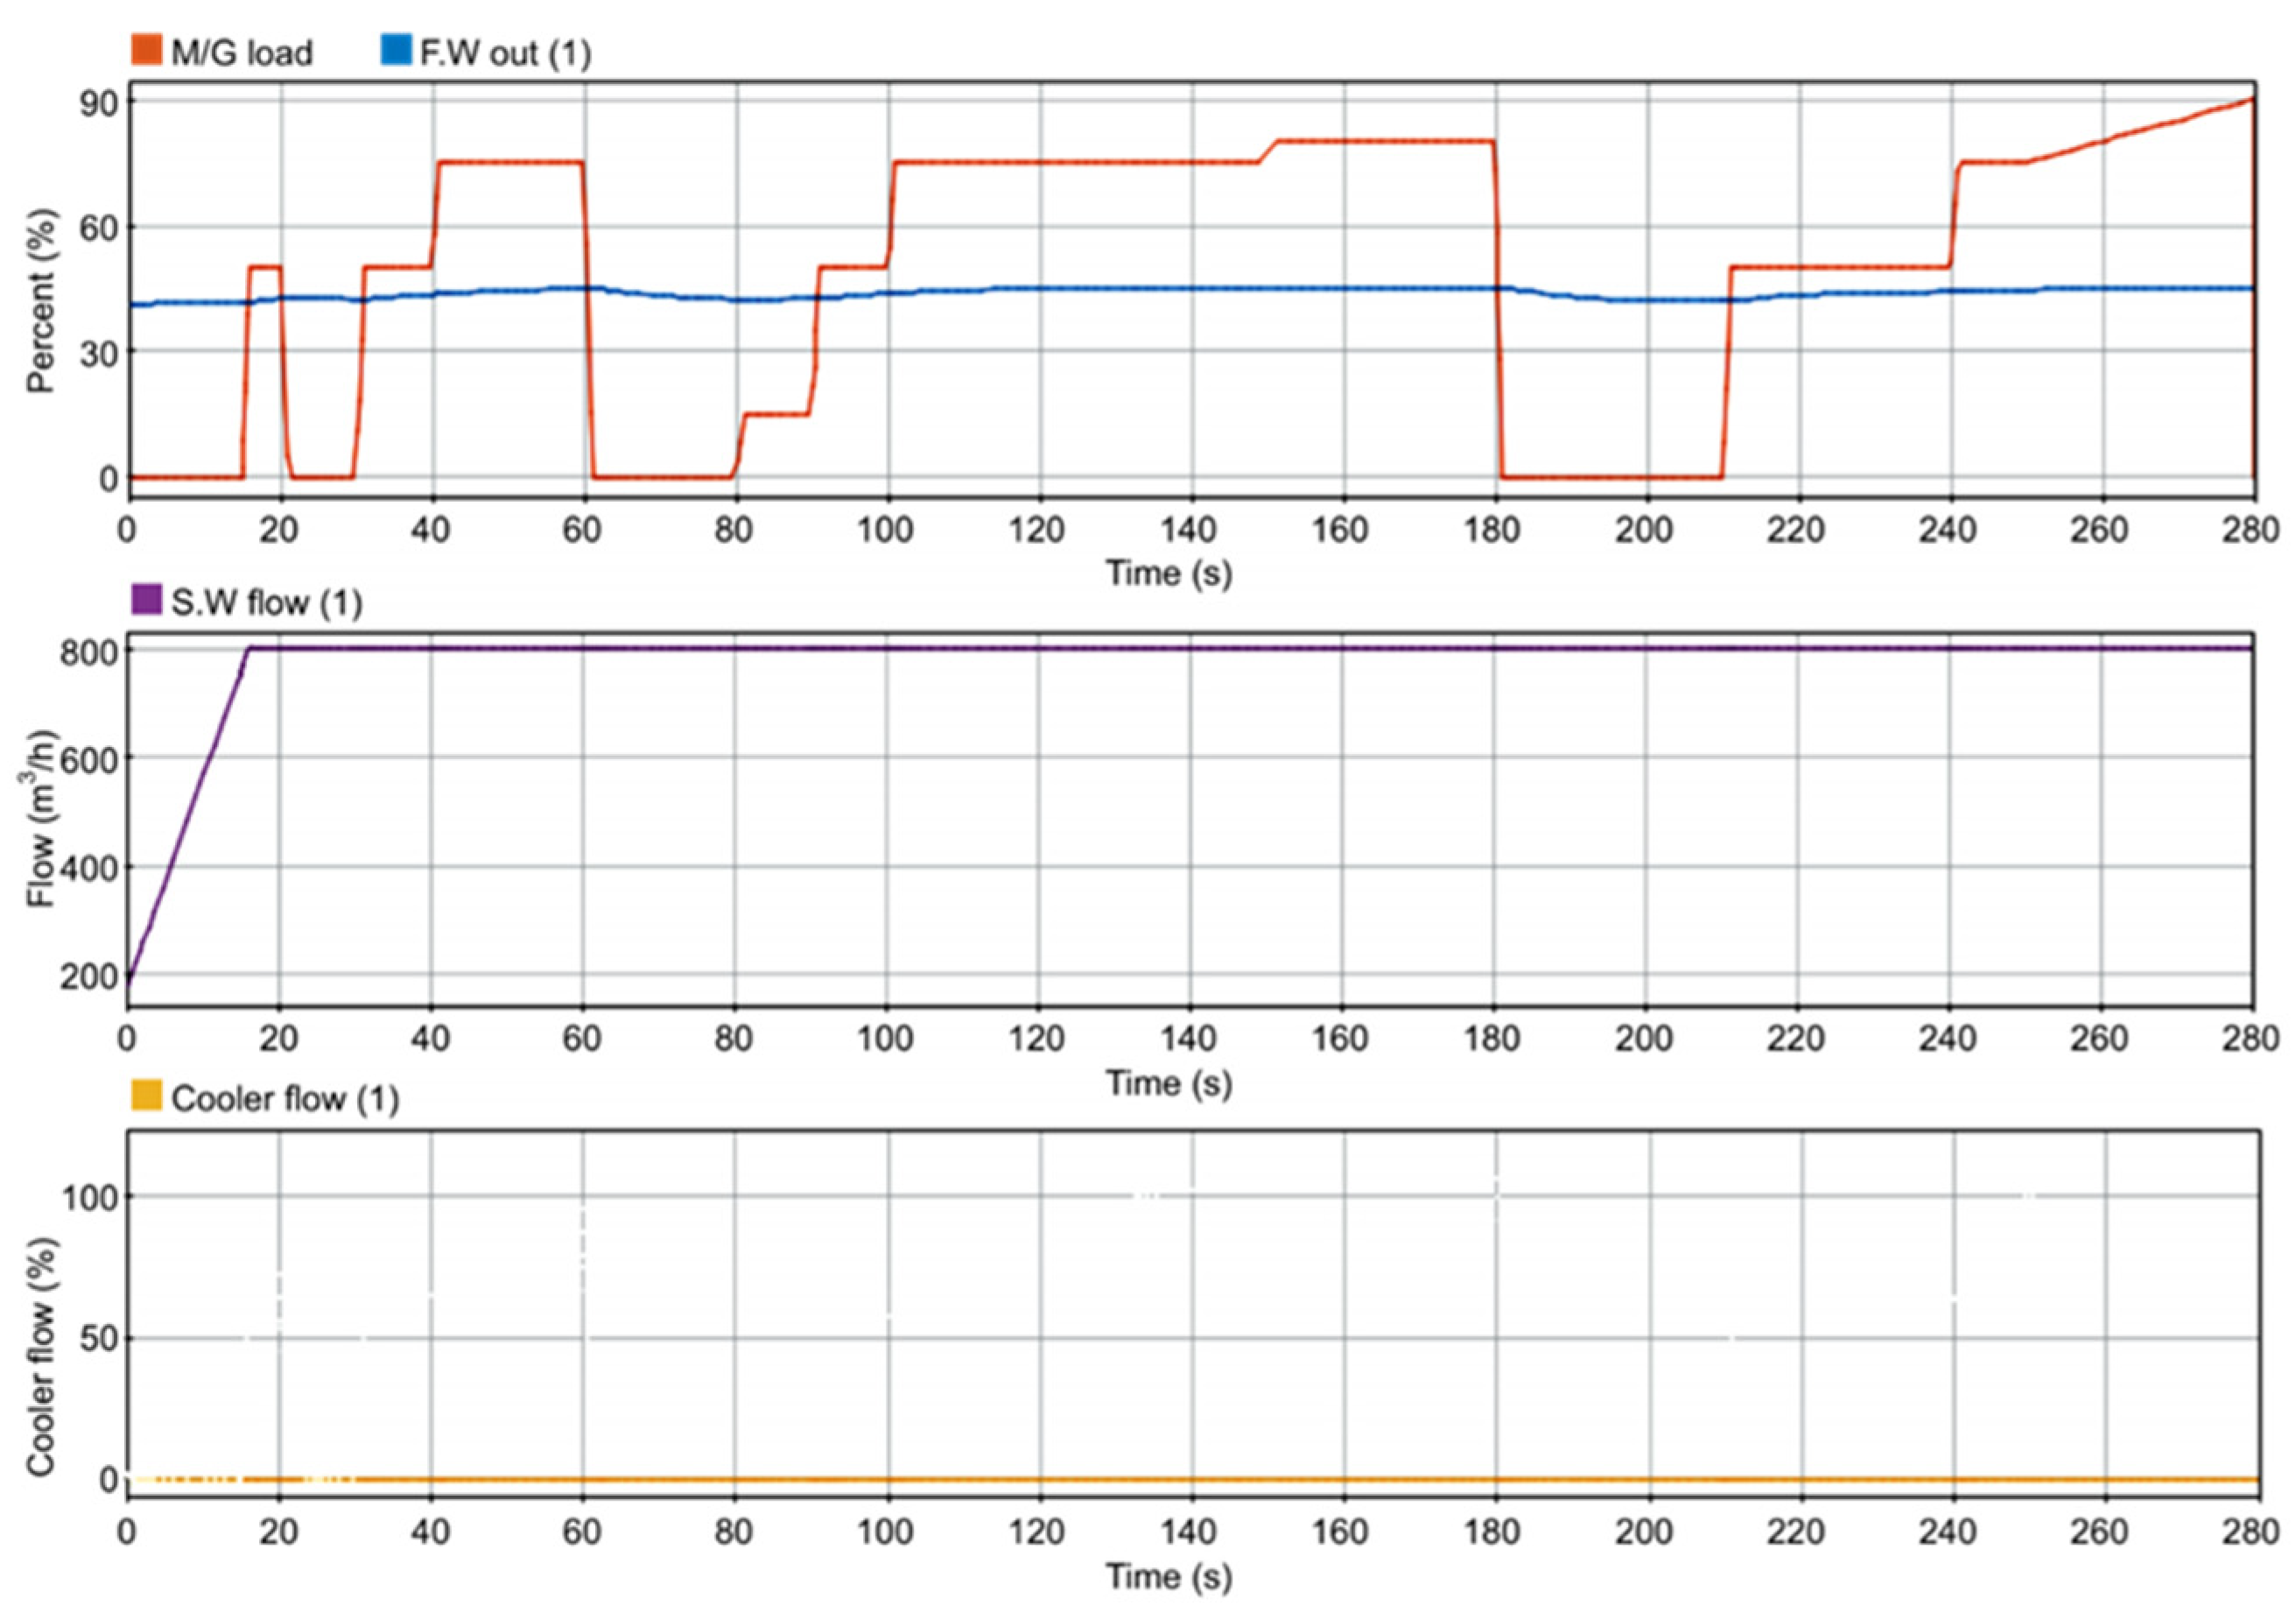Click the yellow Cooler flow (1) legend swatch
This screenshot has width=2296, height=1613.
(x=147, y=1095)
